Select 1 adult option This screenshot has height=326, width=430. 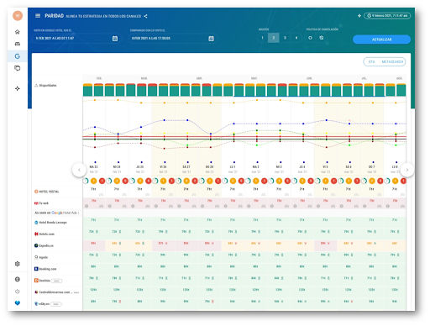262,38
